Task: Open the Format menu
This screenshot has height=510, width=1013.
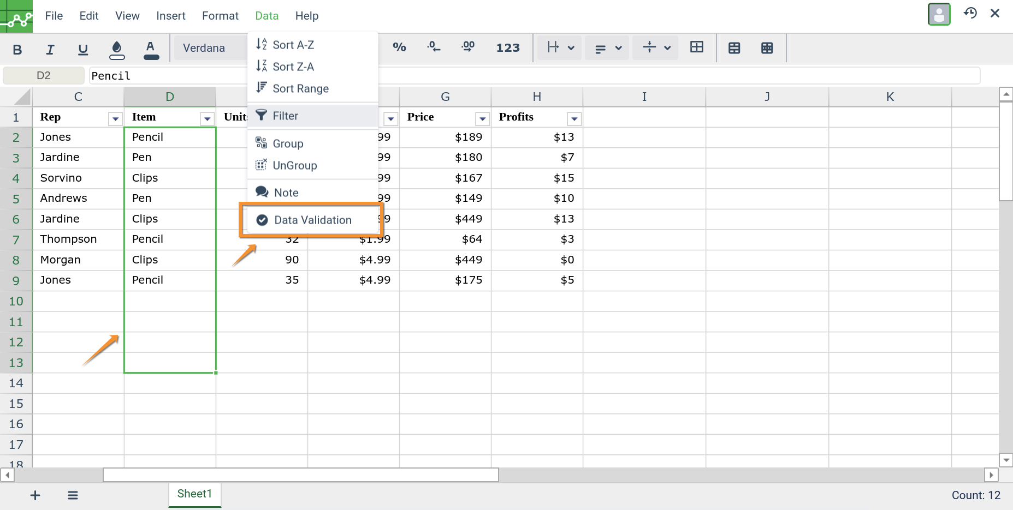Action: pyautogui.click(x=220, y=16)
